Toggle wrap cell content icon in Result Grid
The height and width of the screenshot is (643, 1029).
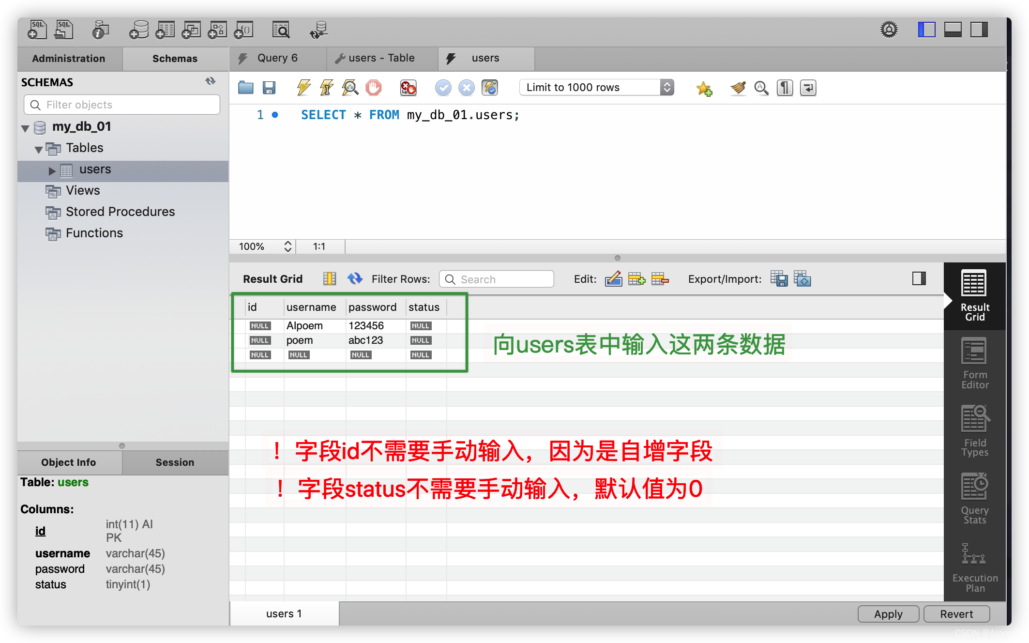pos(329,278)
